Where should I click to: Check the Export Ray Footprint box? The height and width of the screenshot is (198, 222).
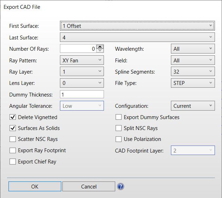point(13,150)
